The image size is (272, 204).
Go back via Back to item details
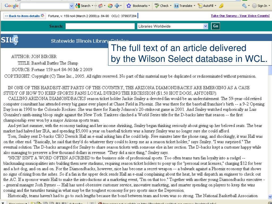(x=25, y=16)
